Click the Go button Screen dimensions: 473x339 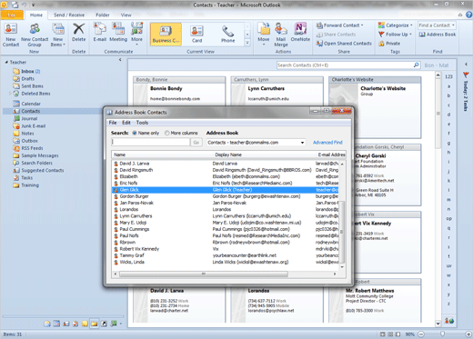pos(196,142)
